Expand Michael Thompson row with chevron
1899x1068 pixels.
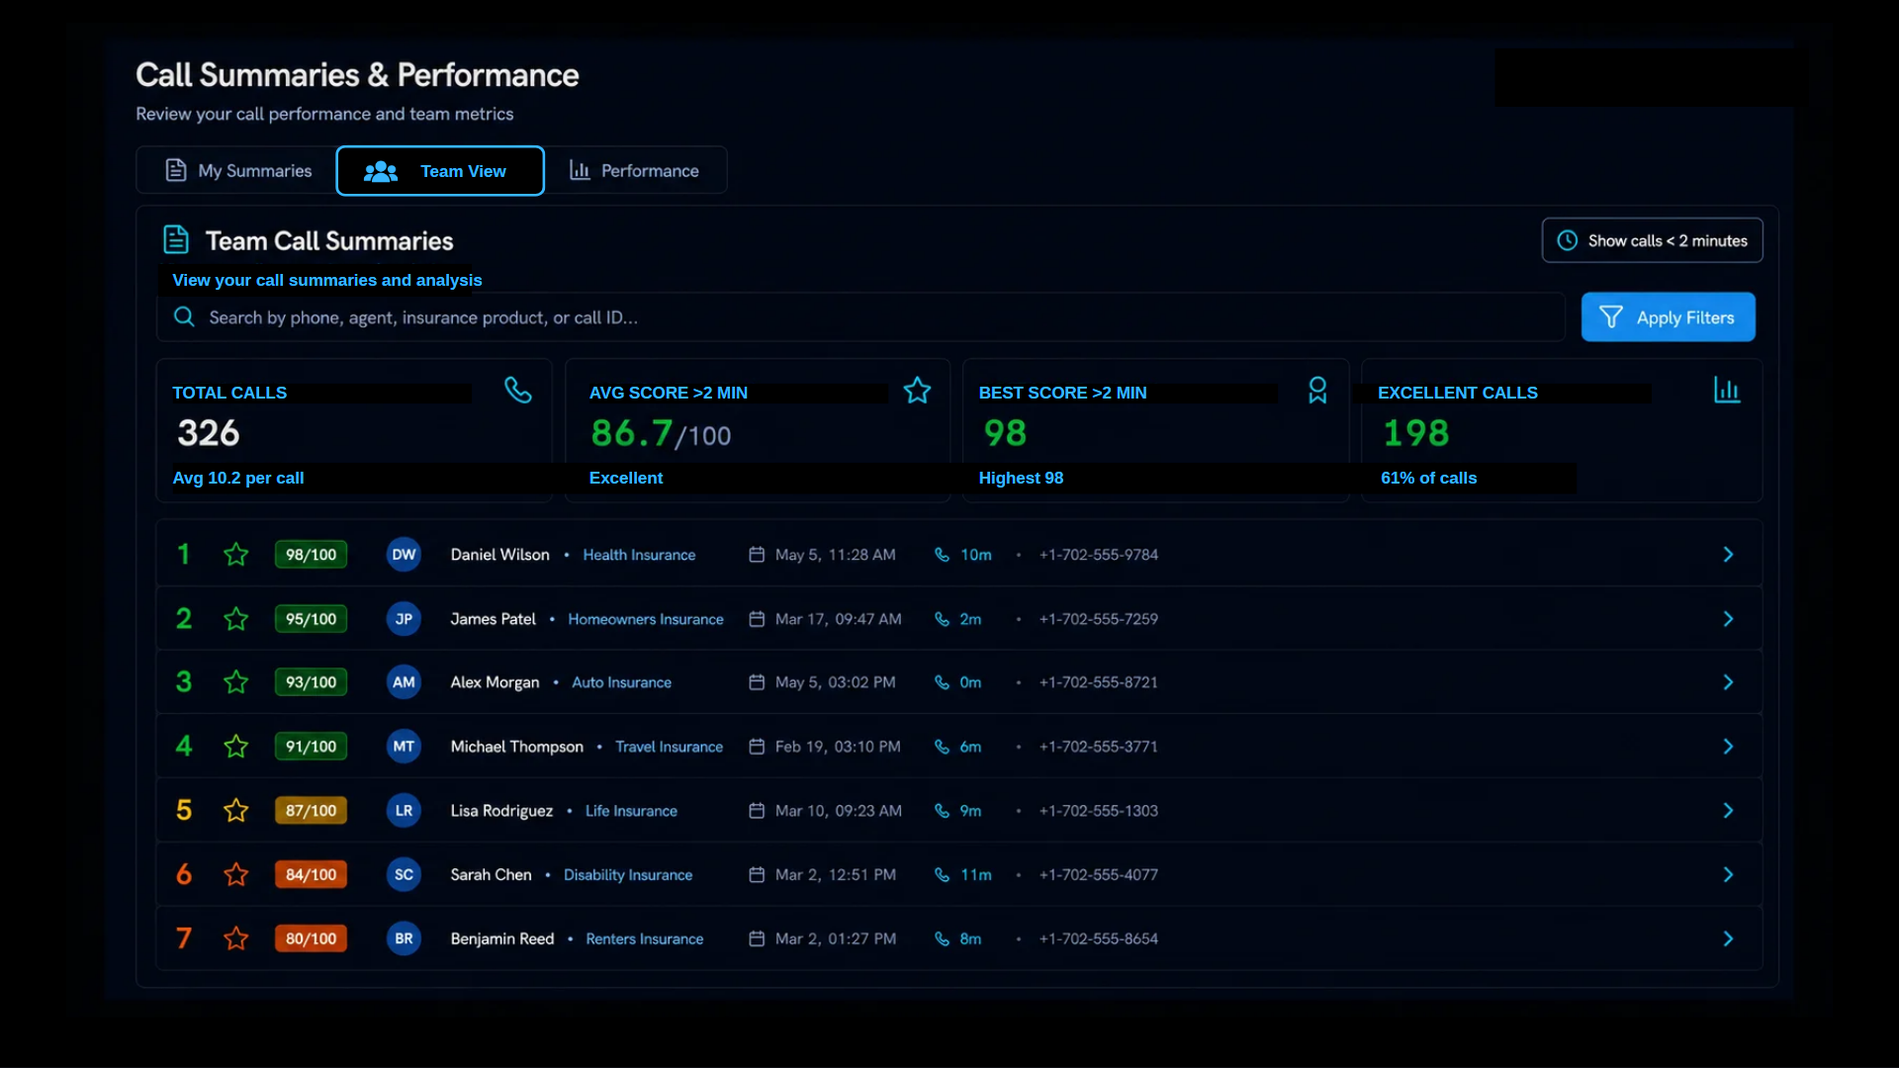(x=1728, y=747)
